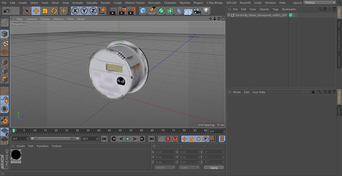342x176 pixels.
Task: Switch to Edges mode
Action: pyautogui.click(x=5, y=70)
